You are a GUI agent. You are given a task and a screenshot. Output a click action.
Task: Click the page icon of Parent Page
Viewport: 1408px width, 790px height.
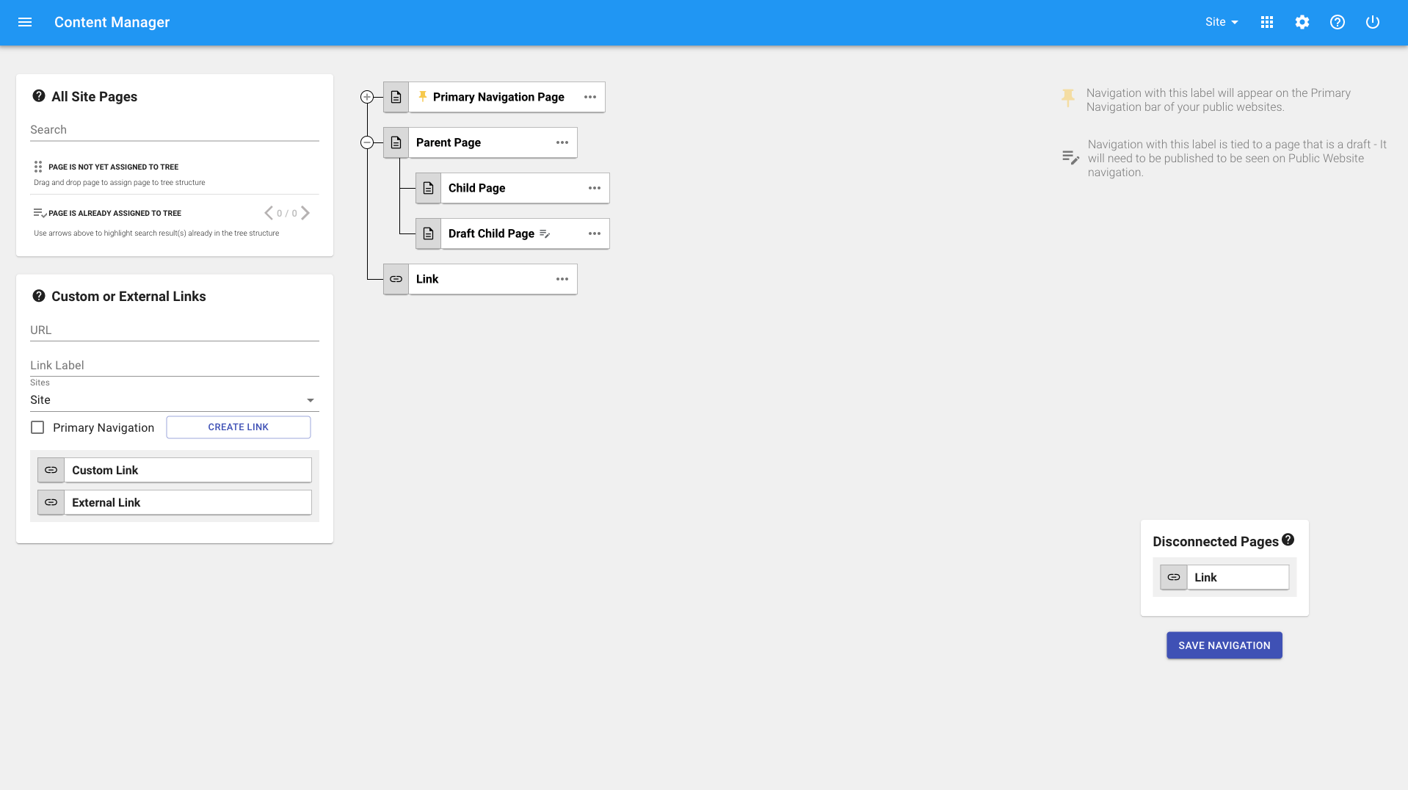[396, 142]
